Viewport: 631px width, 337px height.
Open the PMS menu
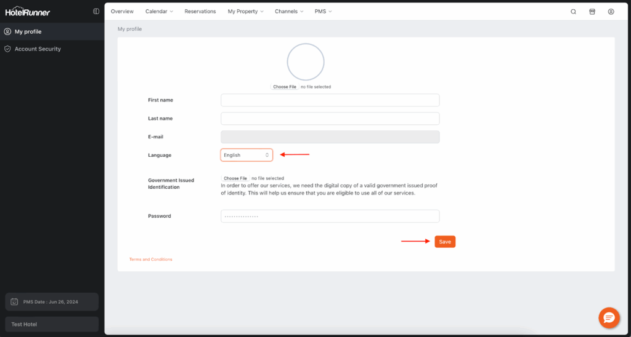click(x=323, y=12)
